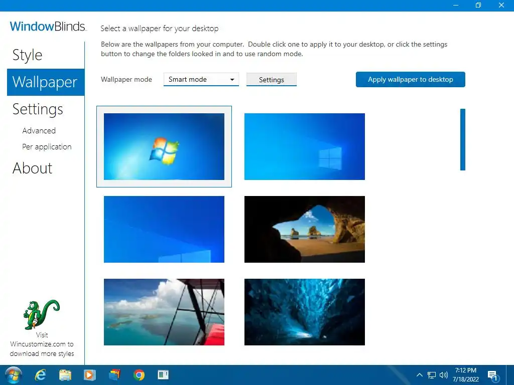514x385 pixels.
Task: Restore down the WindowBlinds window
Action: (478, 5)
